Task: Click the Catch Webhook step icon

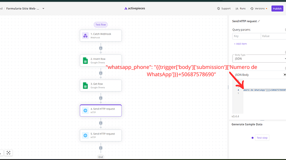Action: [85, 35]
